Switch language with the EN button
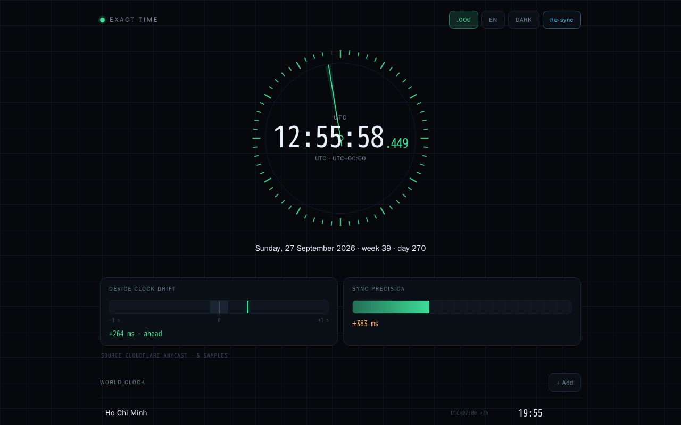The height and width of the screenshot is (425, 681). (x=493, y=20)
